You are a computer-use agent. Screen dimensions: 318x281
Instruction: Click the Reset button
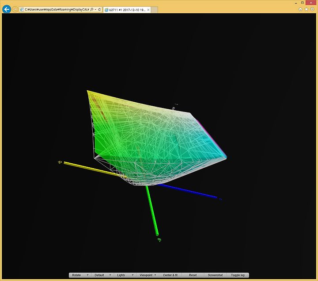pos(193,275)
